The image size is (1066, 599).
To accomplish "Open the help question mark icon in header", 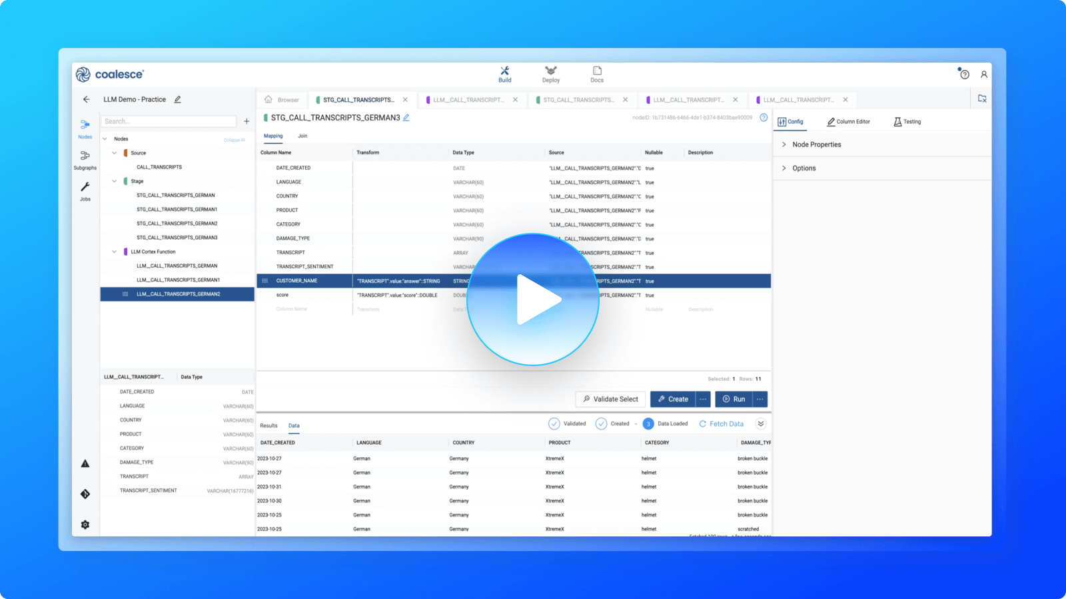I will click(964, 74).
